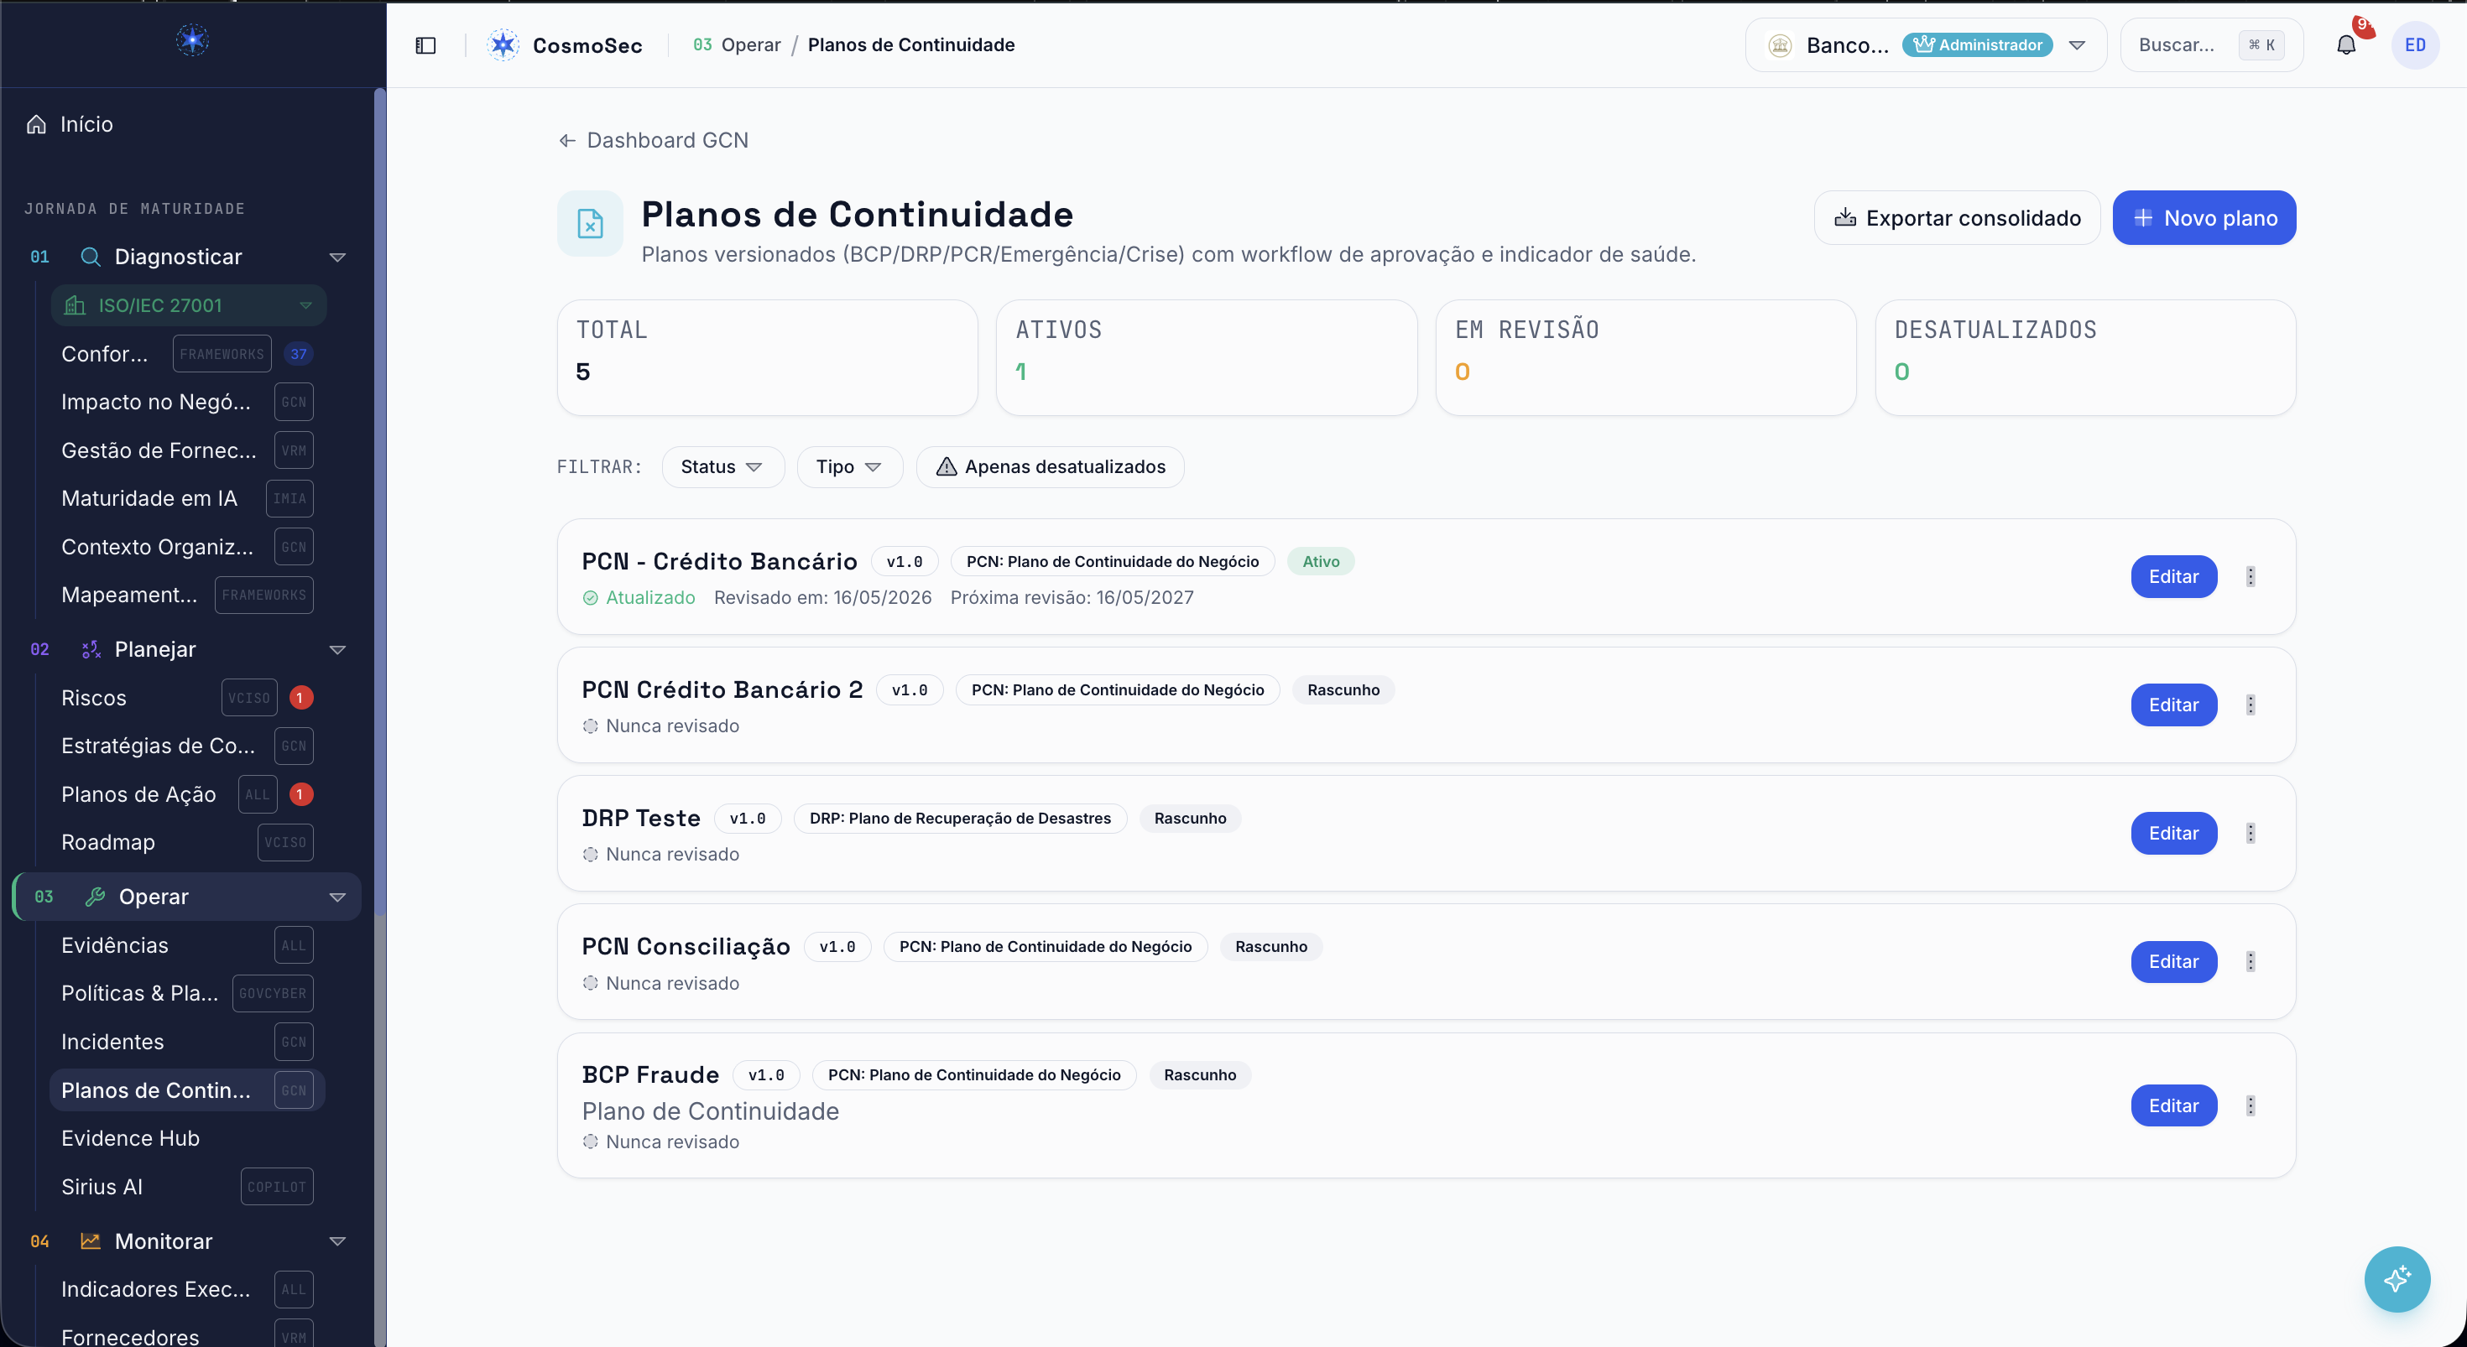Click the ISO/IEC 27001 building icon
This screenshot has width=2467, height=1347.
click(75, 305)
